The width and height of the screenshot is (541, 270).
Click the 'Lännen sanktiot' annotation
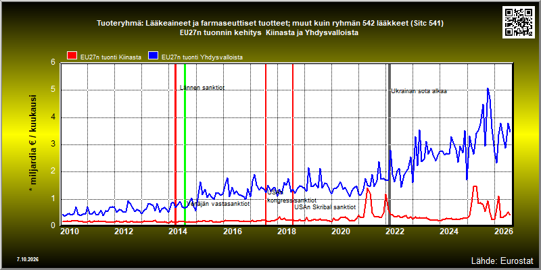(202, 88)
